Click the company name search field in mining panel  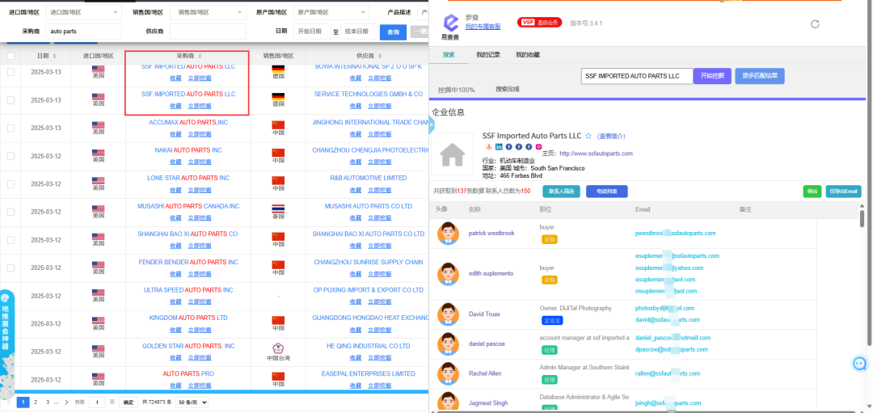[x=637, y=76]
